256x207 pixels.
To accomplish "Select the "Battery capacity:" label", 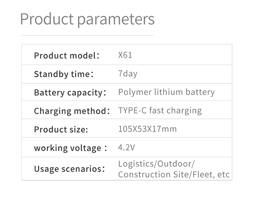I will (70, 93).
